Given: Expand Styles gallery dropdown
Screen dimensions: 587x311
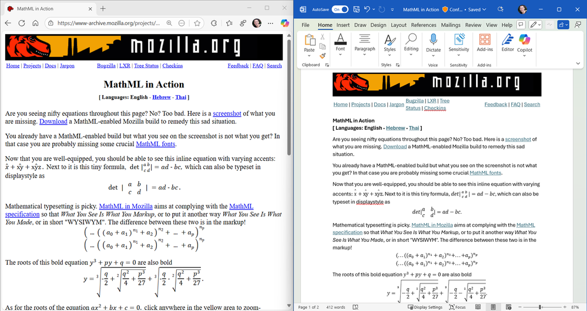Looking at the screenshot, I should [390, 55].
